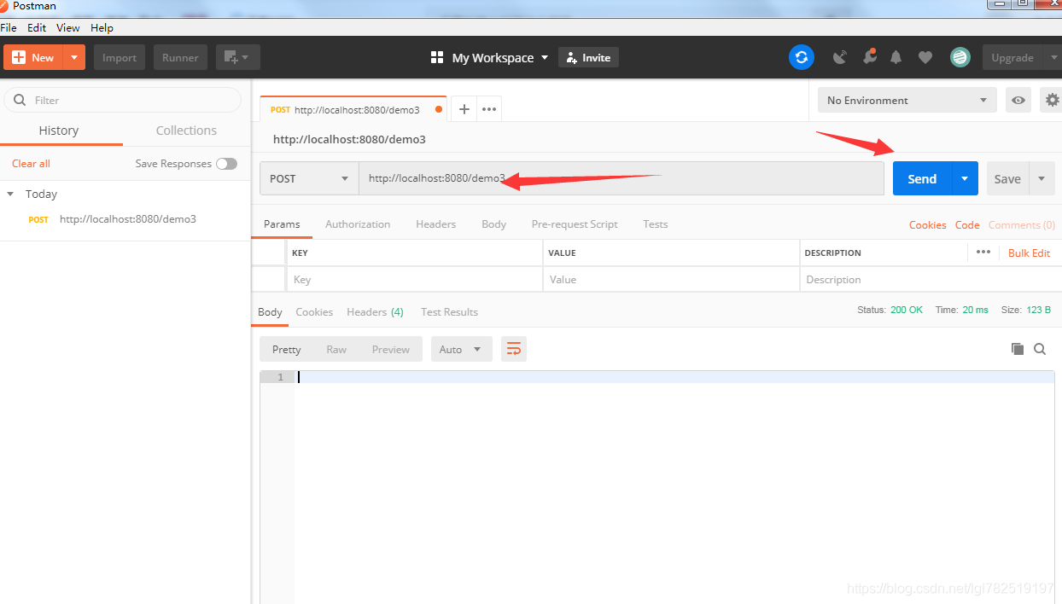Click the Save button
Image resolution: width=1062 pixels, height=604 pixels.
[x=1007, y=178]
